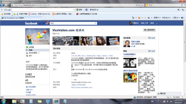Image resolution: width=186 pixels, height=104 pixels.
Task: Show hidden tray icons arrow
Action: point(161,101)
